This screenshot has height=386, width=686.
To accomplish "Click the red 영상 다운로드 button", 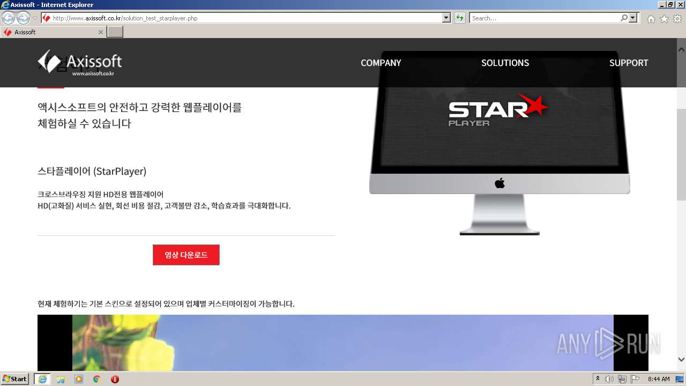I will (186, 255).
